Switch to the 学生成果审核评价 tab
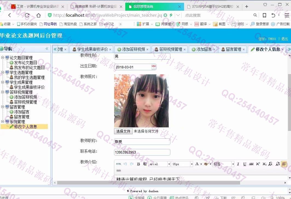The height and width of the screenshot is (199, 291). coord(92,49)
